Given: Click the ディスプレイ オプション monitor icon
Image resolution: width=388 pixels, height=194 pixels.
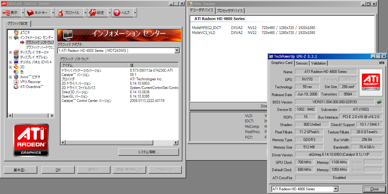Looking at the screenshot, I should click(x=16, y=57).
